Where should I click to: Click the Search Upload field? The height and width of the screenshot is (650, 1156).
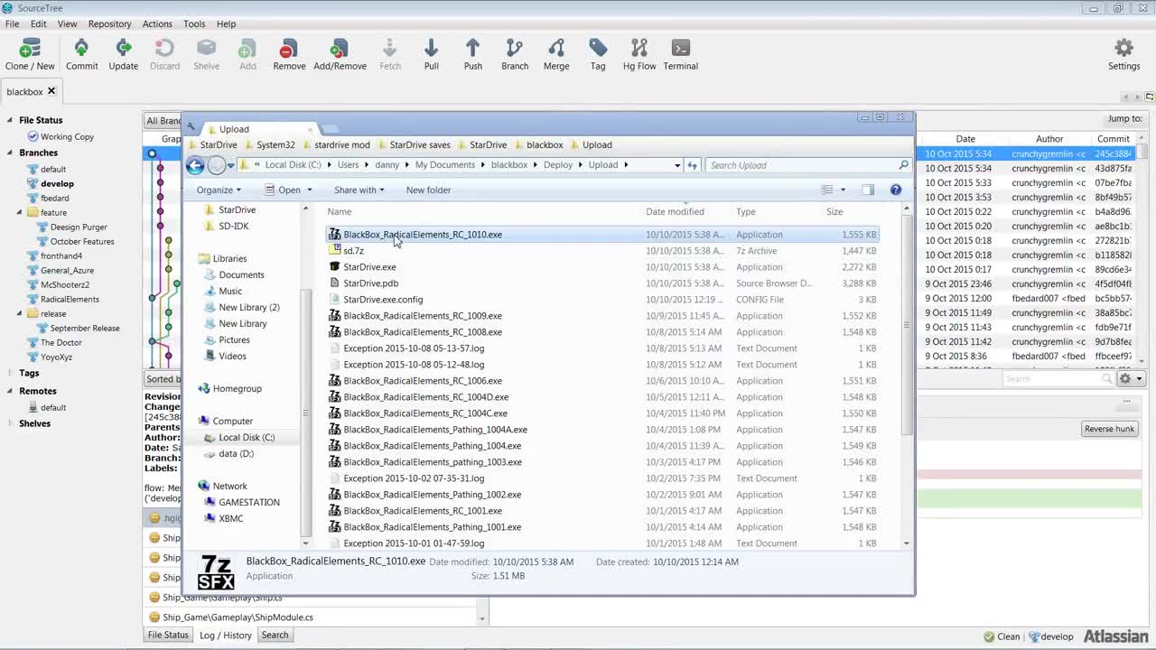[801, 165]
